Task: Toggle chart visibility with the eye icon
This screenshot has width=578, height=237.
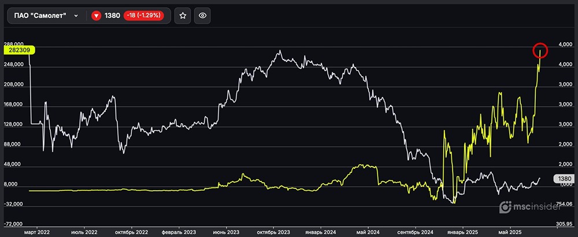Action: (x=202, y=16)
